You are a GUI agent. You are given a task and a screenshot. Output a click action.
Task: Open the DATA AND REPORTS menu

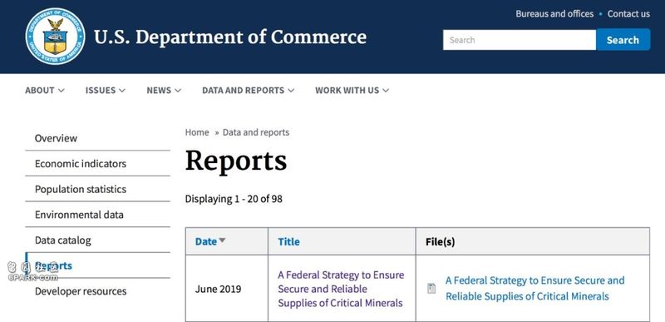coord(248,91)
